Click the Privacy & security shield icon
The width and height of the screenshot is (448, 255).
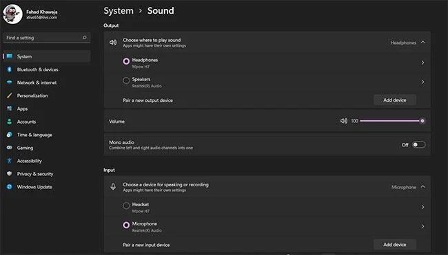10,173
